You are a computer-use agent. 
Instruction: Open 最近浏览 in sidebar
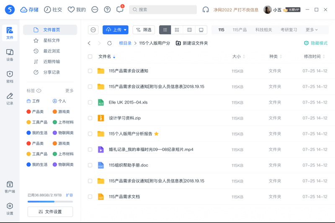50,51
